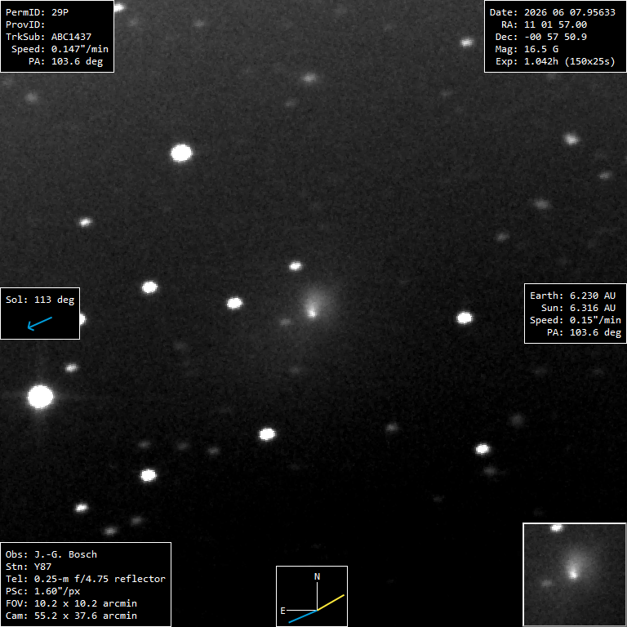The height and width of the screenshot is (627, 627).
Task: Click "Speed: 0.15"/min" in right box
Action: pos(576,320)
